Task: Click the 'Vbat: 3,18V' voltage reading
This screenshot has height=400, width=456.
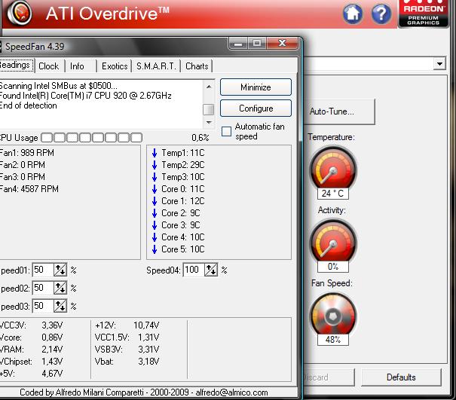Action: click(127, 362)
